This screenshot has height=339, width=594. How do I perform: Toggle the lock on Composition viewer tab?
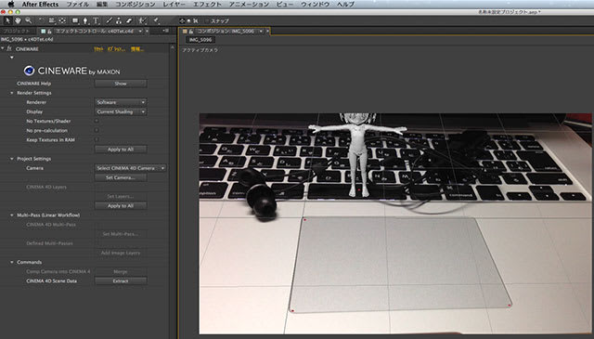tap(191, 31)
